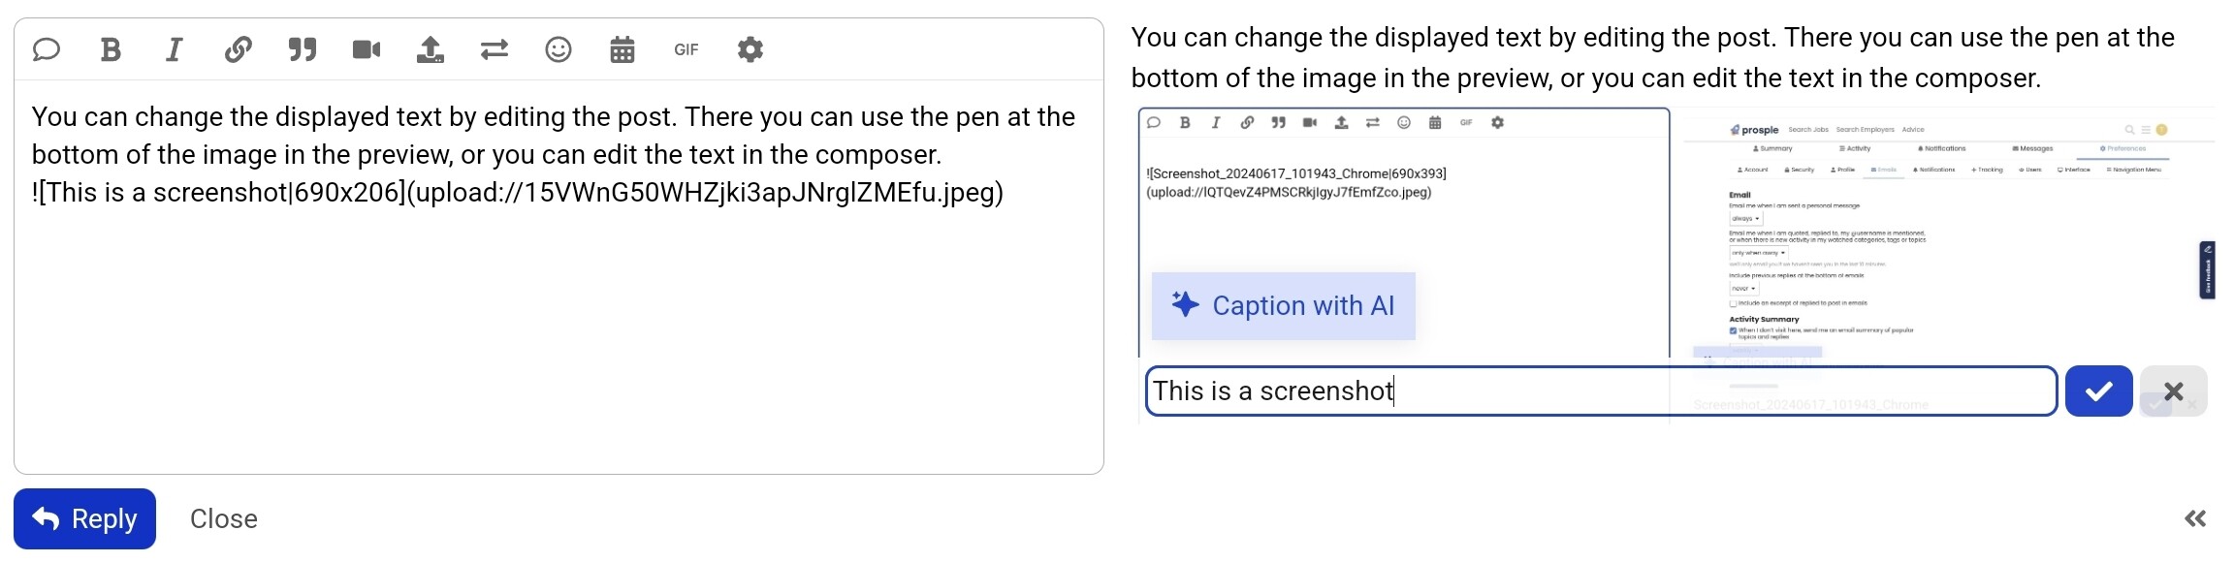Confirm alt text with blue checkmark button

(2099, 391)
